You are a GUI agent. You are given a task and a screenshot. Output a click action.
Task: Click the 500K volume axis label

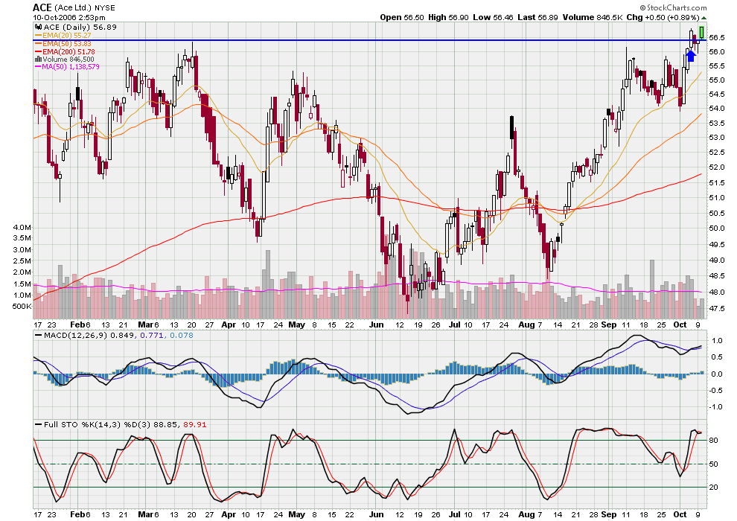tap(22, 307)
